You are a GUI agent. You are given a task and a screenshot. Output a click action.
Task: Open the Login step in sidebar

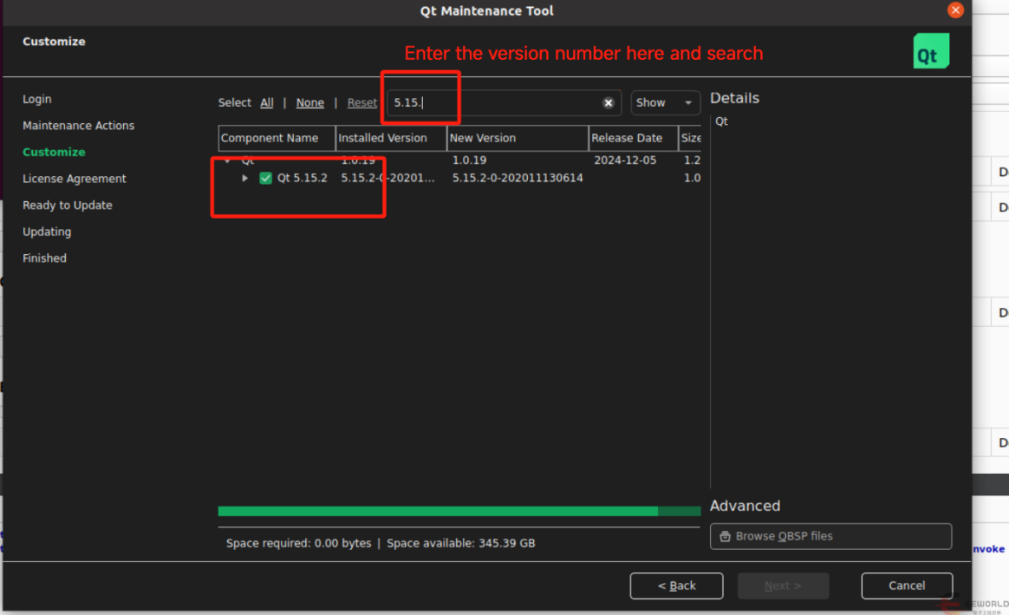(x=36, y=99)
